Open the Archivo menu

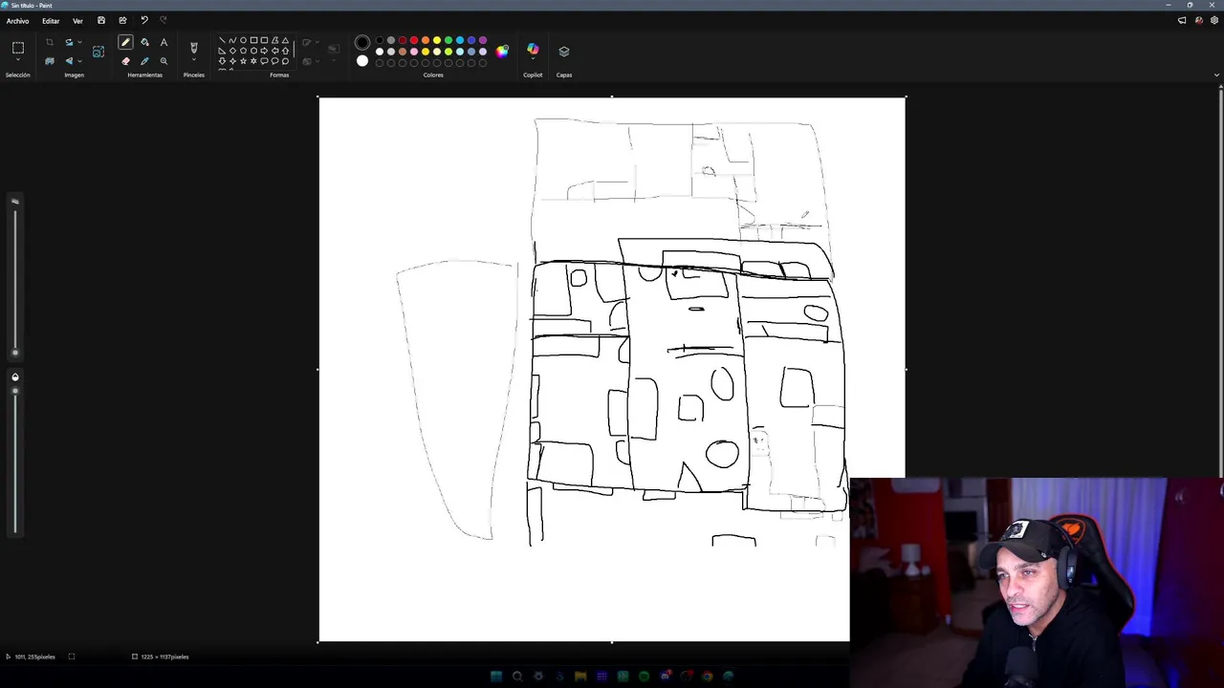pyautogui.click(x=17, y=20)
